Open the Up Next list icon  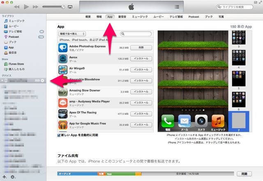coord(177,7)
